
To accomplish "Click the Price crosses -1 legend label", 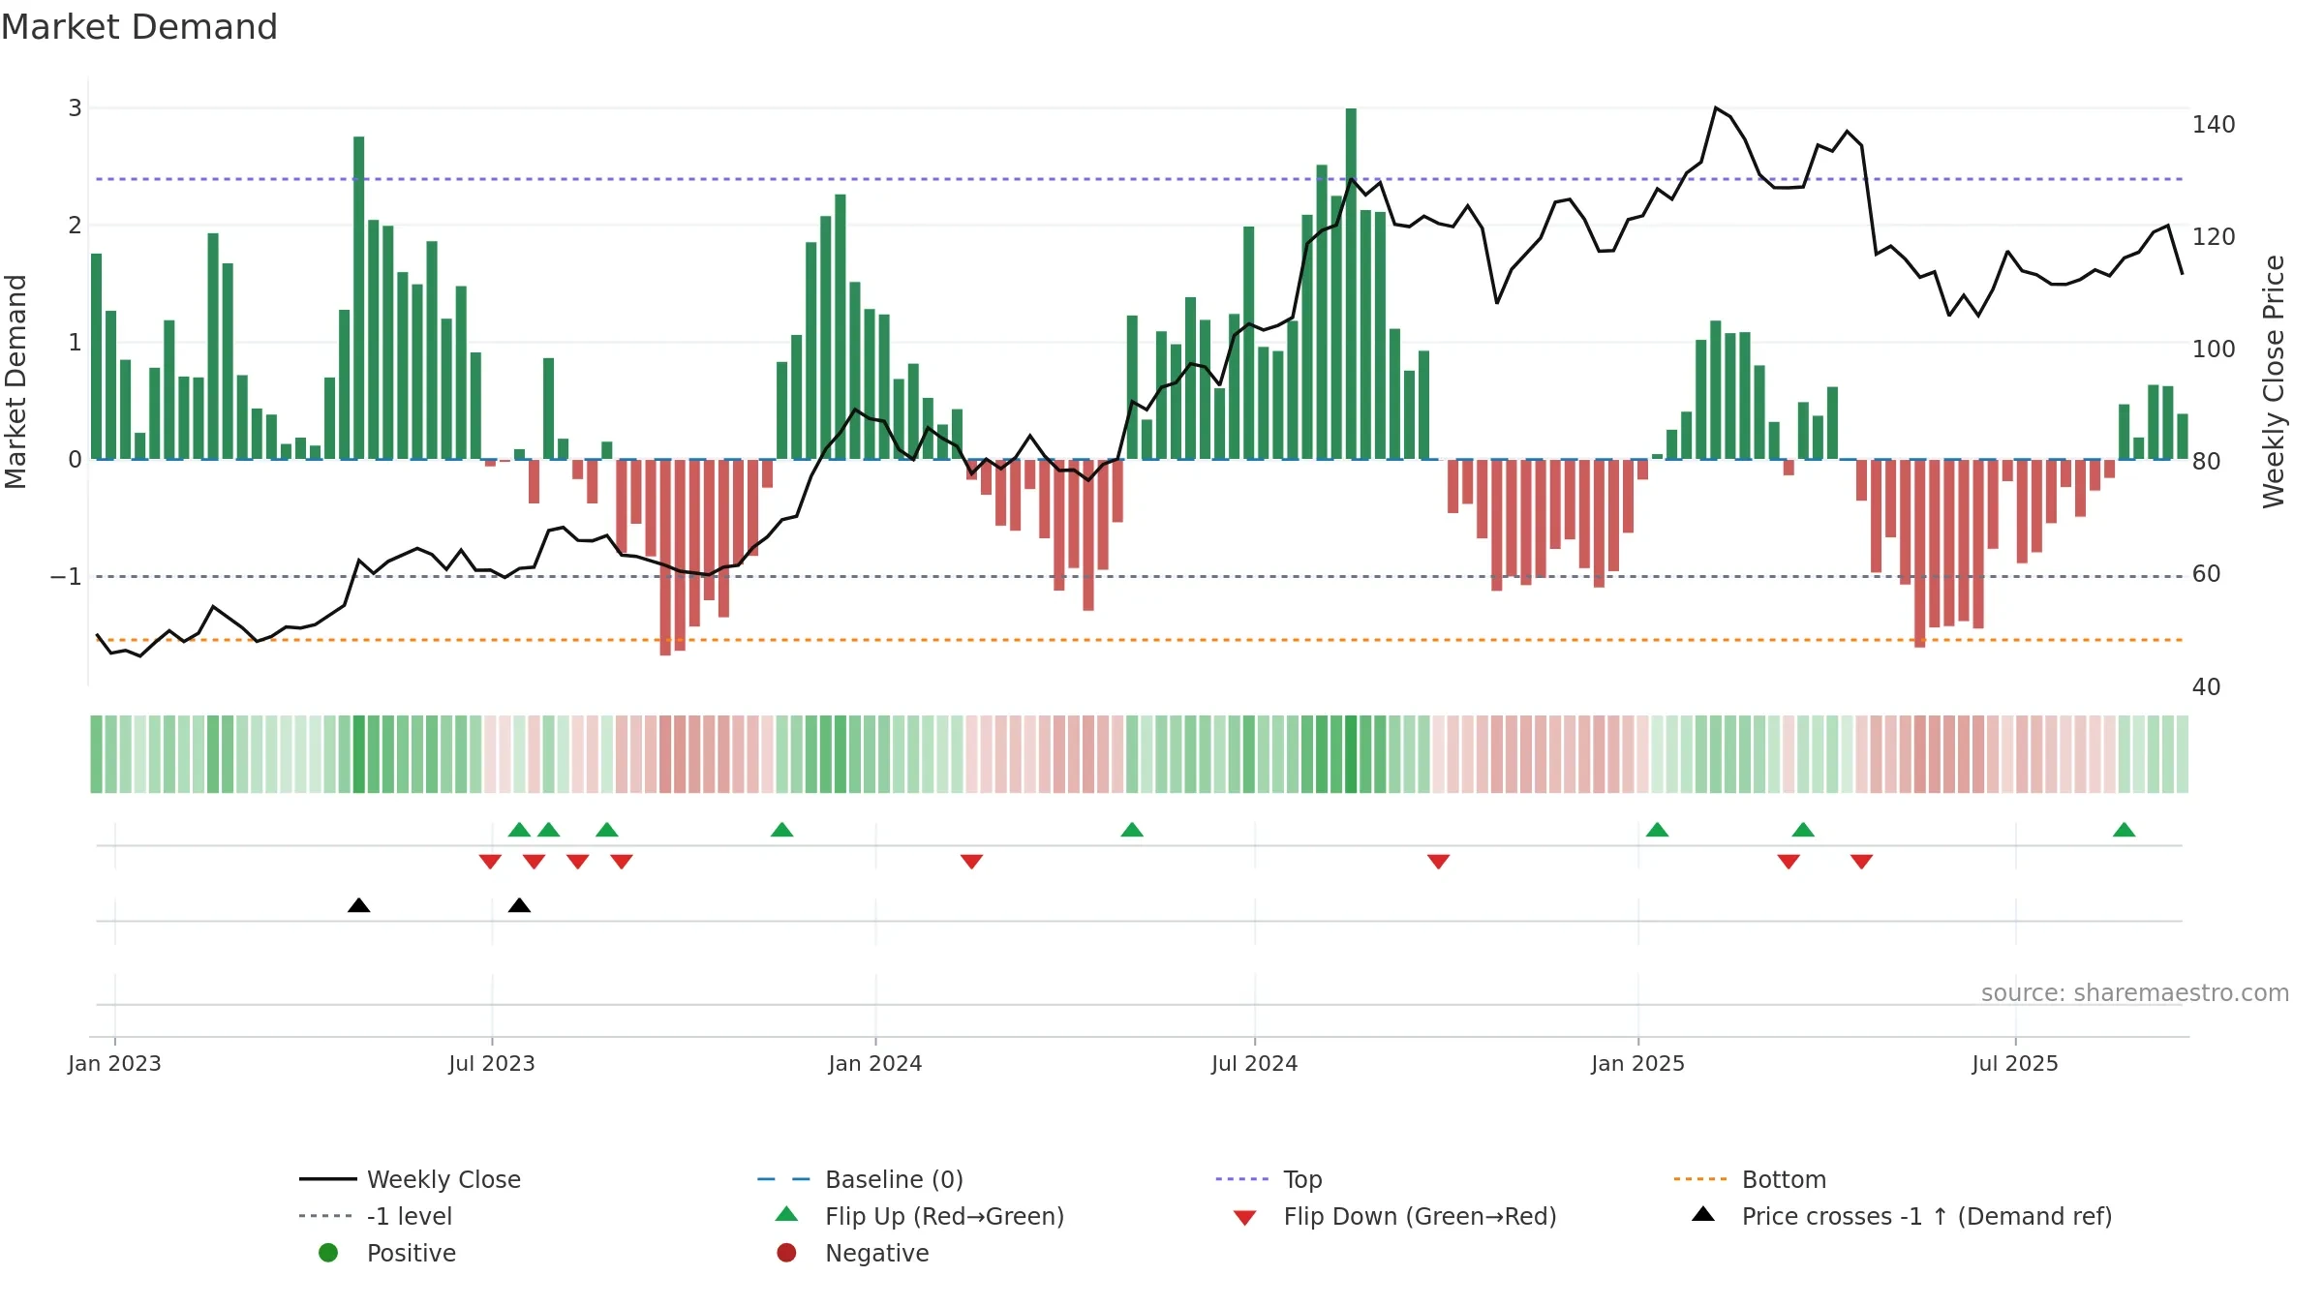I will (x=1927, y=1216).
